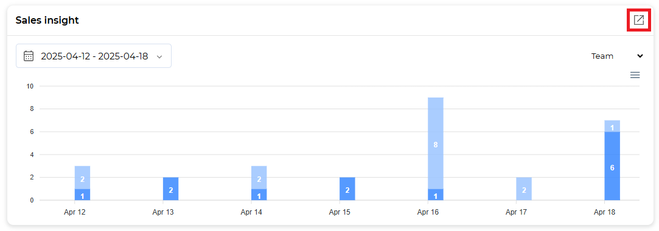Click the Apr 18 light blue segment 1
This screenshot has width=659, height=231.
pyautogui.click(x=612, y=126)
